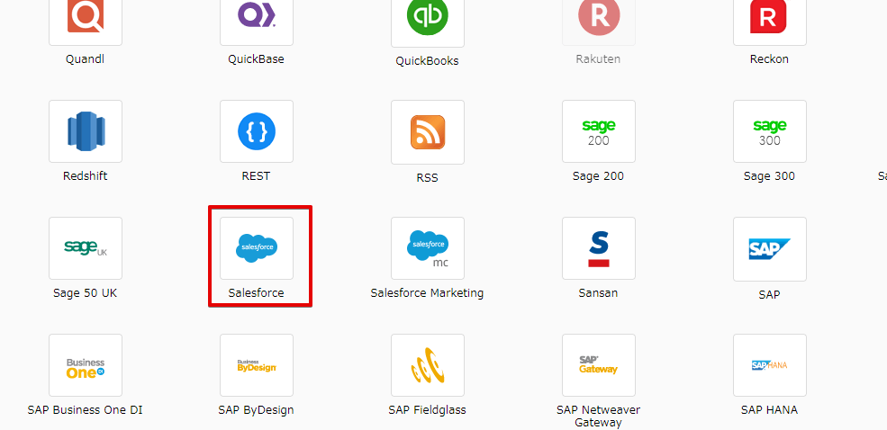Pick the Redshift database icon
The height and width of the screenshot is (430, 887).
(86, 131)
